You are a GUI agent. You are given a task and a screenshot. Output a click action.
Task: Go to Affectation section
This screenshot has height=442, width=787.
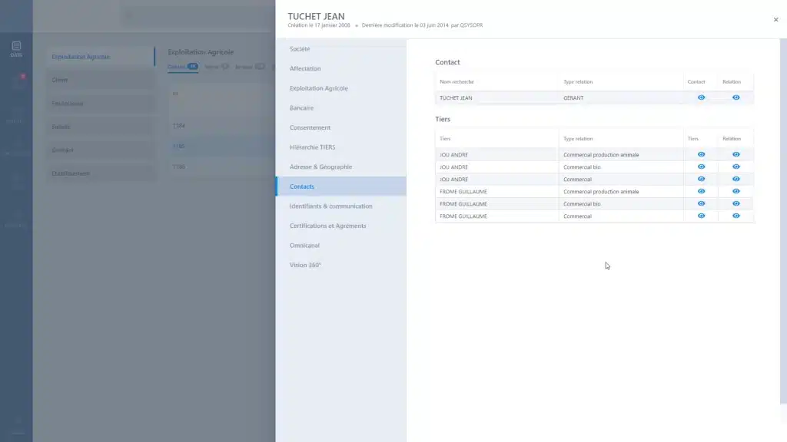coord(305,69)
